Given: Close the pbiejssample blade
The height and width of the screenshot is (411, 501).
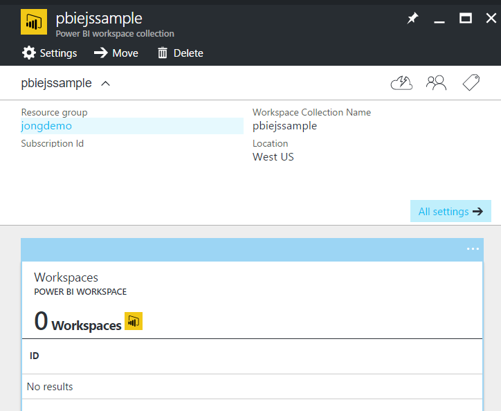Looking at the screenshot, I should pyautogui.click(x=491, y=19).
